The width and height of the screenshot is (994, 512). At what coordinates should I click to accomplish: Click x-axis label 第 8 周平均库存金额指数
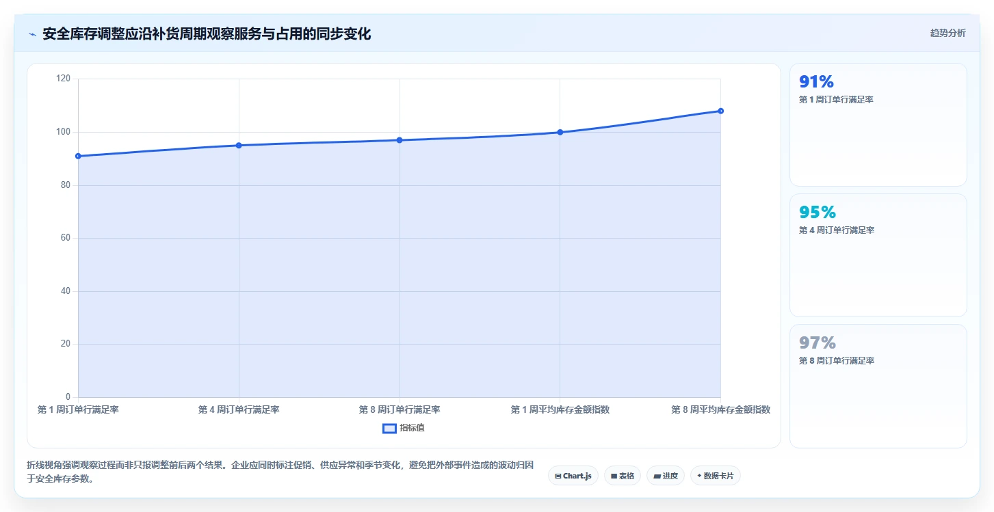tap(720, 409)
